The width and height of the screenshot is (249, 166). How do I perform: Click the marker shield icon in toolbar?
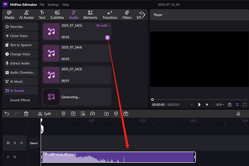click(63, 114)
